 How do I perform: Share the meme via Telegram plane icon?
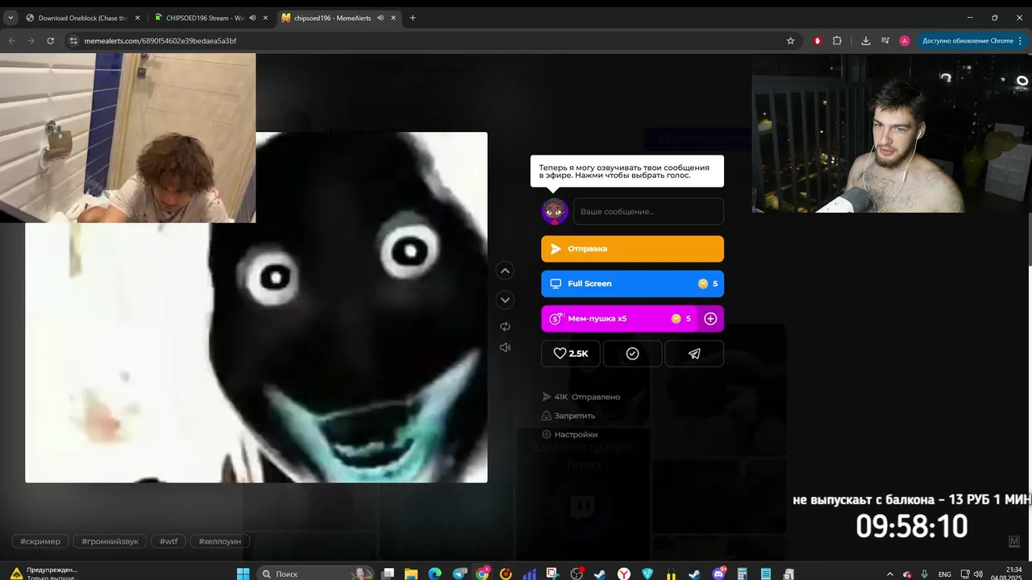pos(694,354)
